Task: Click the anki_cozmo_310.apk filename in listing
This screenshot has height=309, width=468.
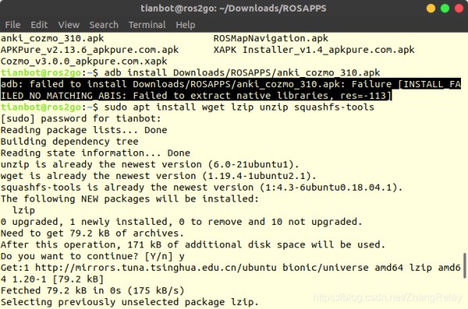Action: point(52,38)
